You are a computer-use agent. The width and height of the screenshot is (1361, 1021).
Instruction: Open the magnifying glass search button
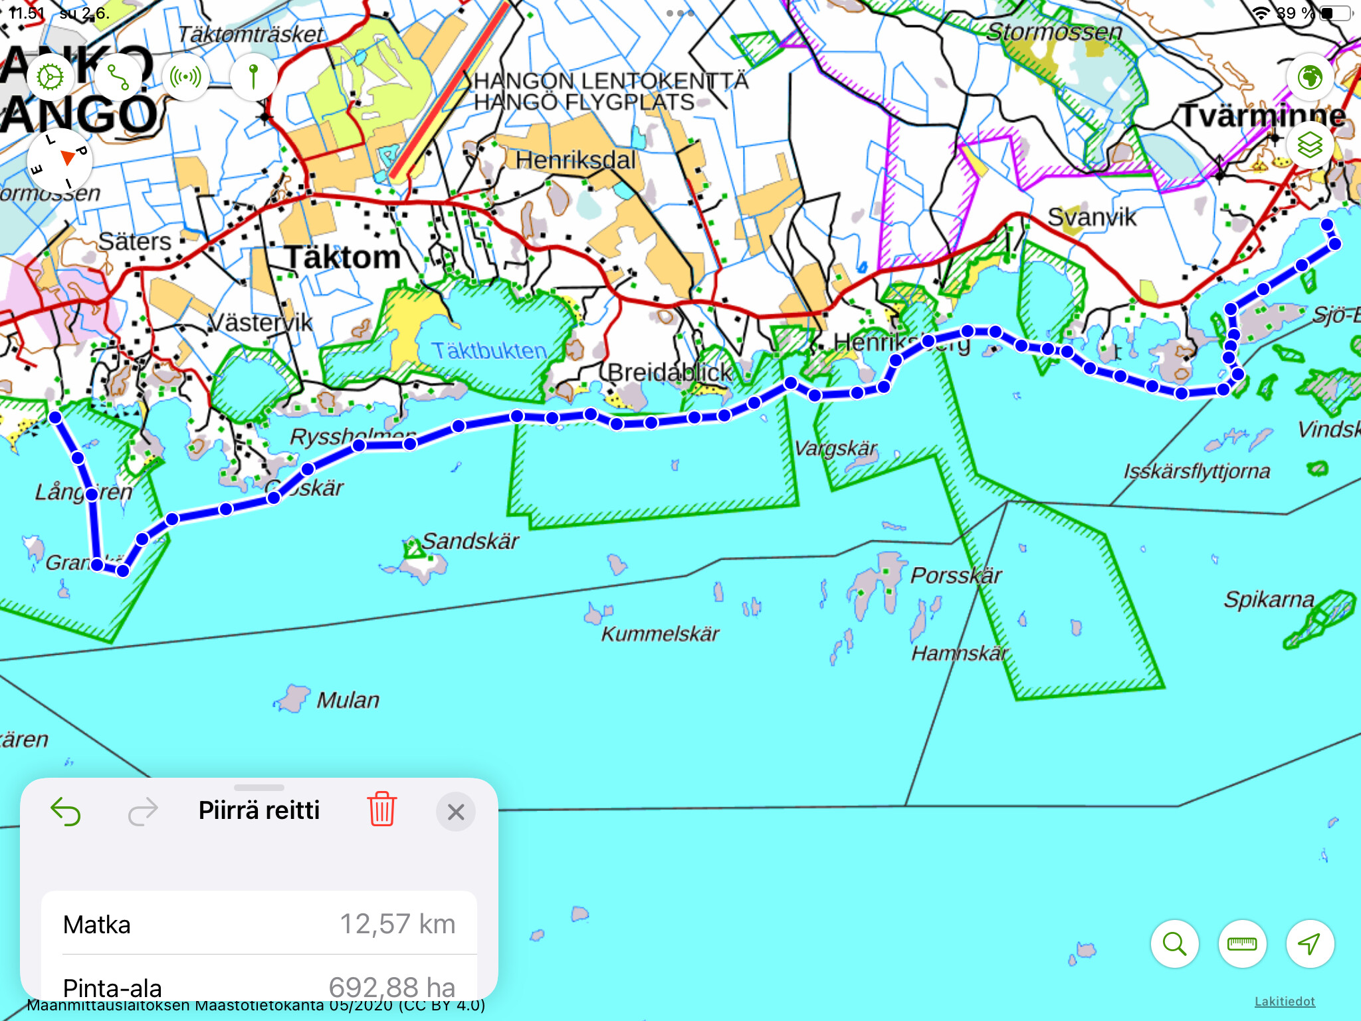[x=1174, y=944]
